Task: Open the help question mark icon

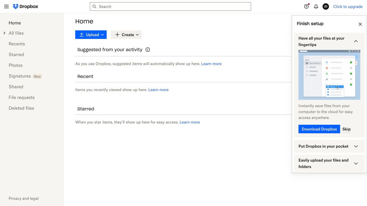Action: 306,7
